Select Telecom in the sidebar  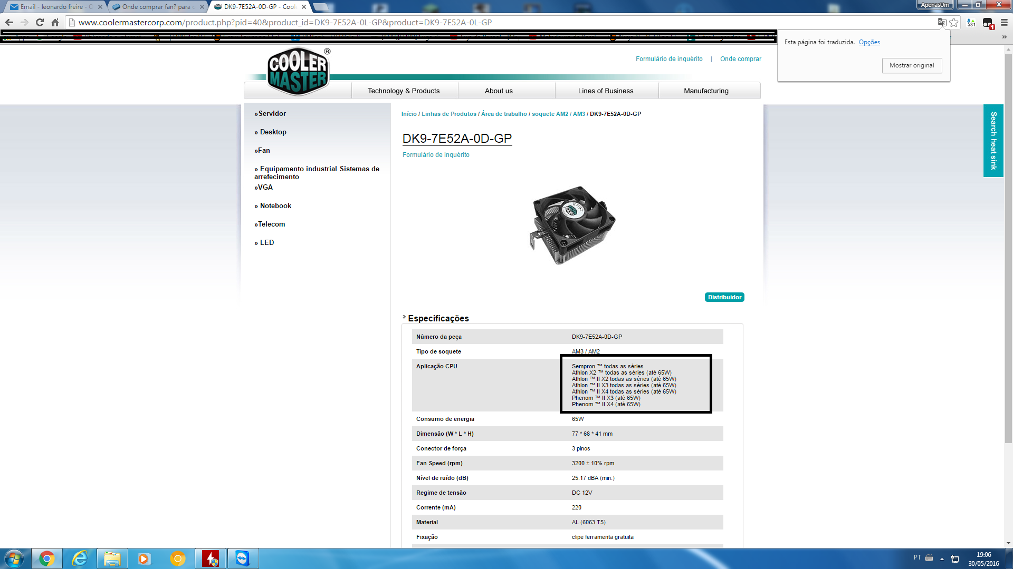[x=270, y=224]
